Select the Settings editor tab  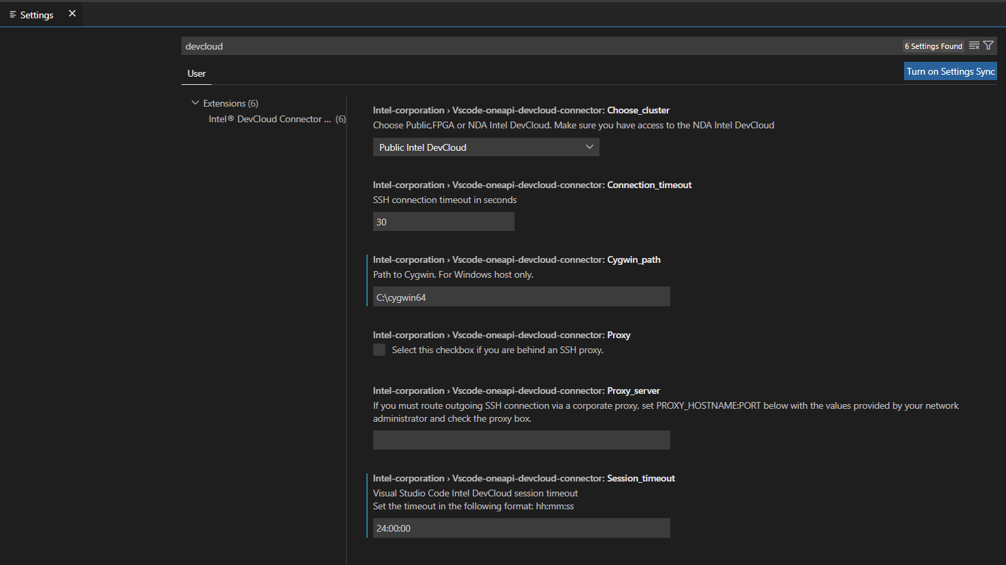pos(41,14)
